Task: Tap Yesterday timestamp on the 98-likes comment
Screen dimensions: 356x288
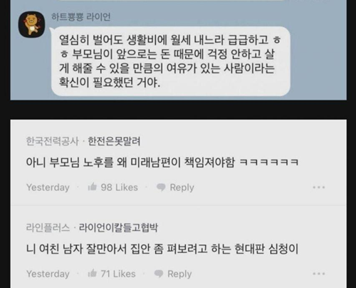Action: [48, 187]
